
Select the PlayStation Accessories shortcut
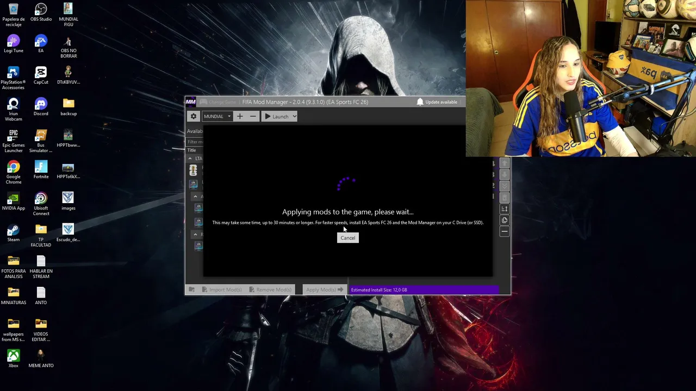(x=14, y=78)
